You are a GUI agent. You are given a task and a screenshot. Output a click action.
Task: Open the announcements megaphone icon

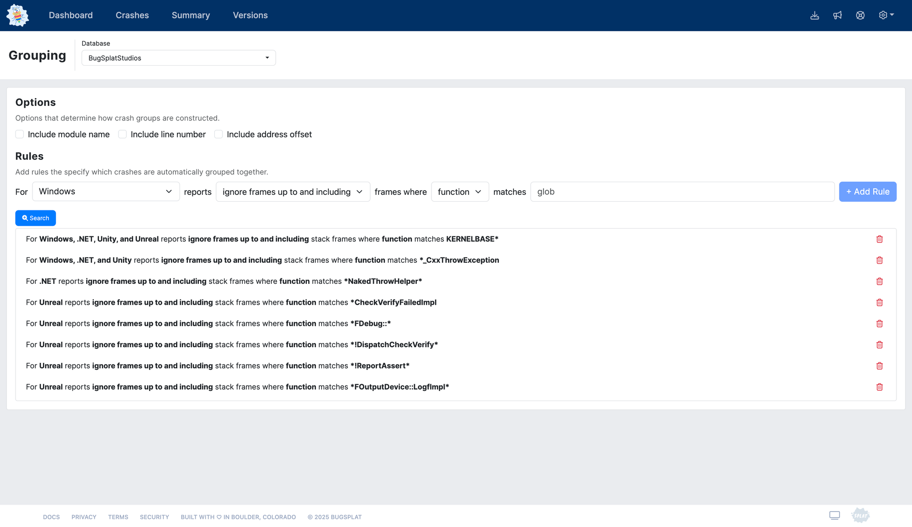[837, 16]
